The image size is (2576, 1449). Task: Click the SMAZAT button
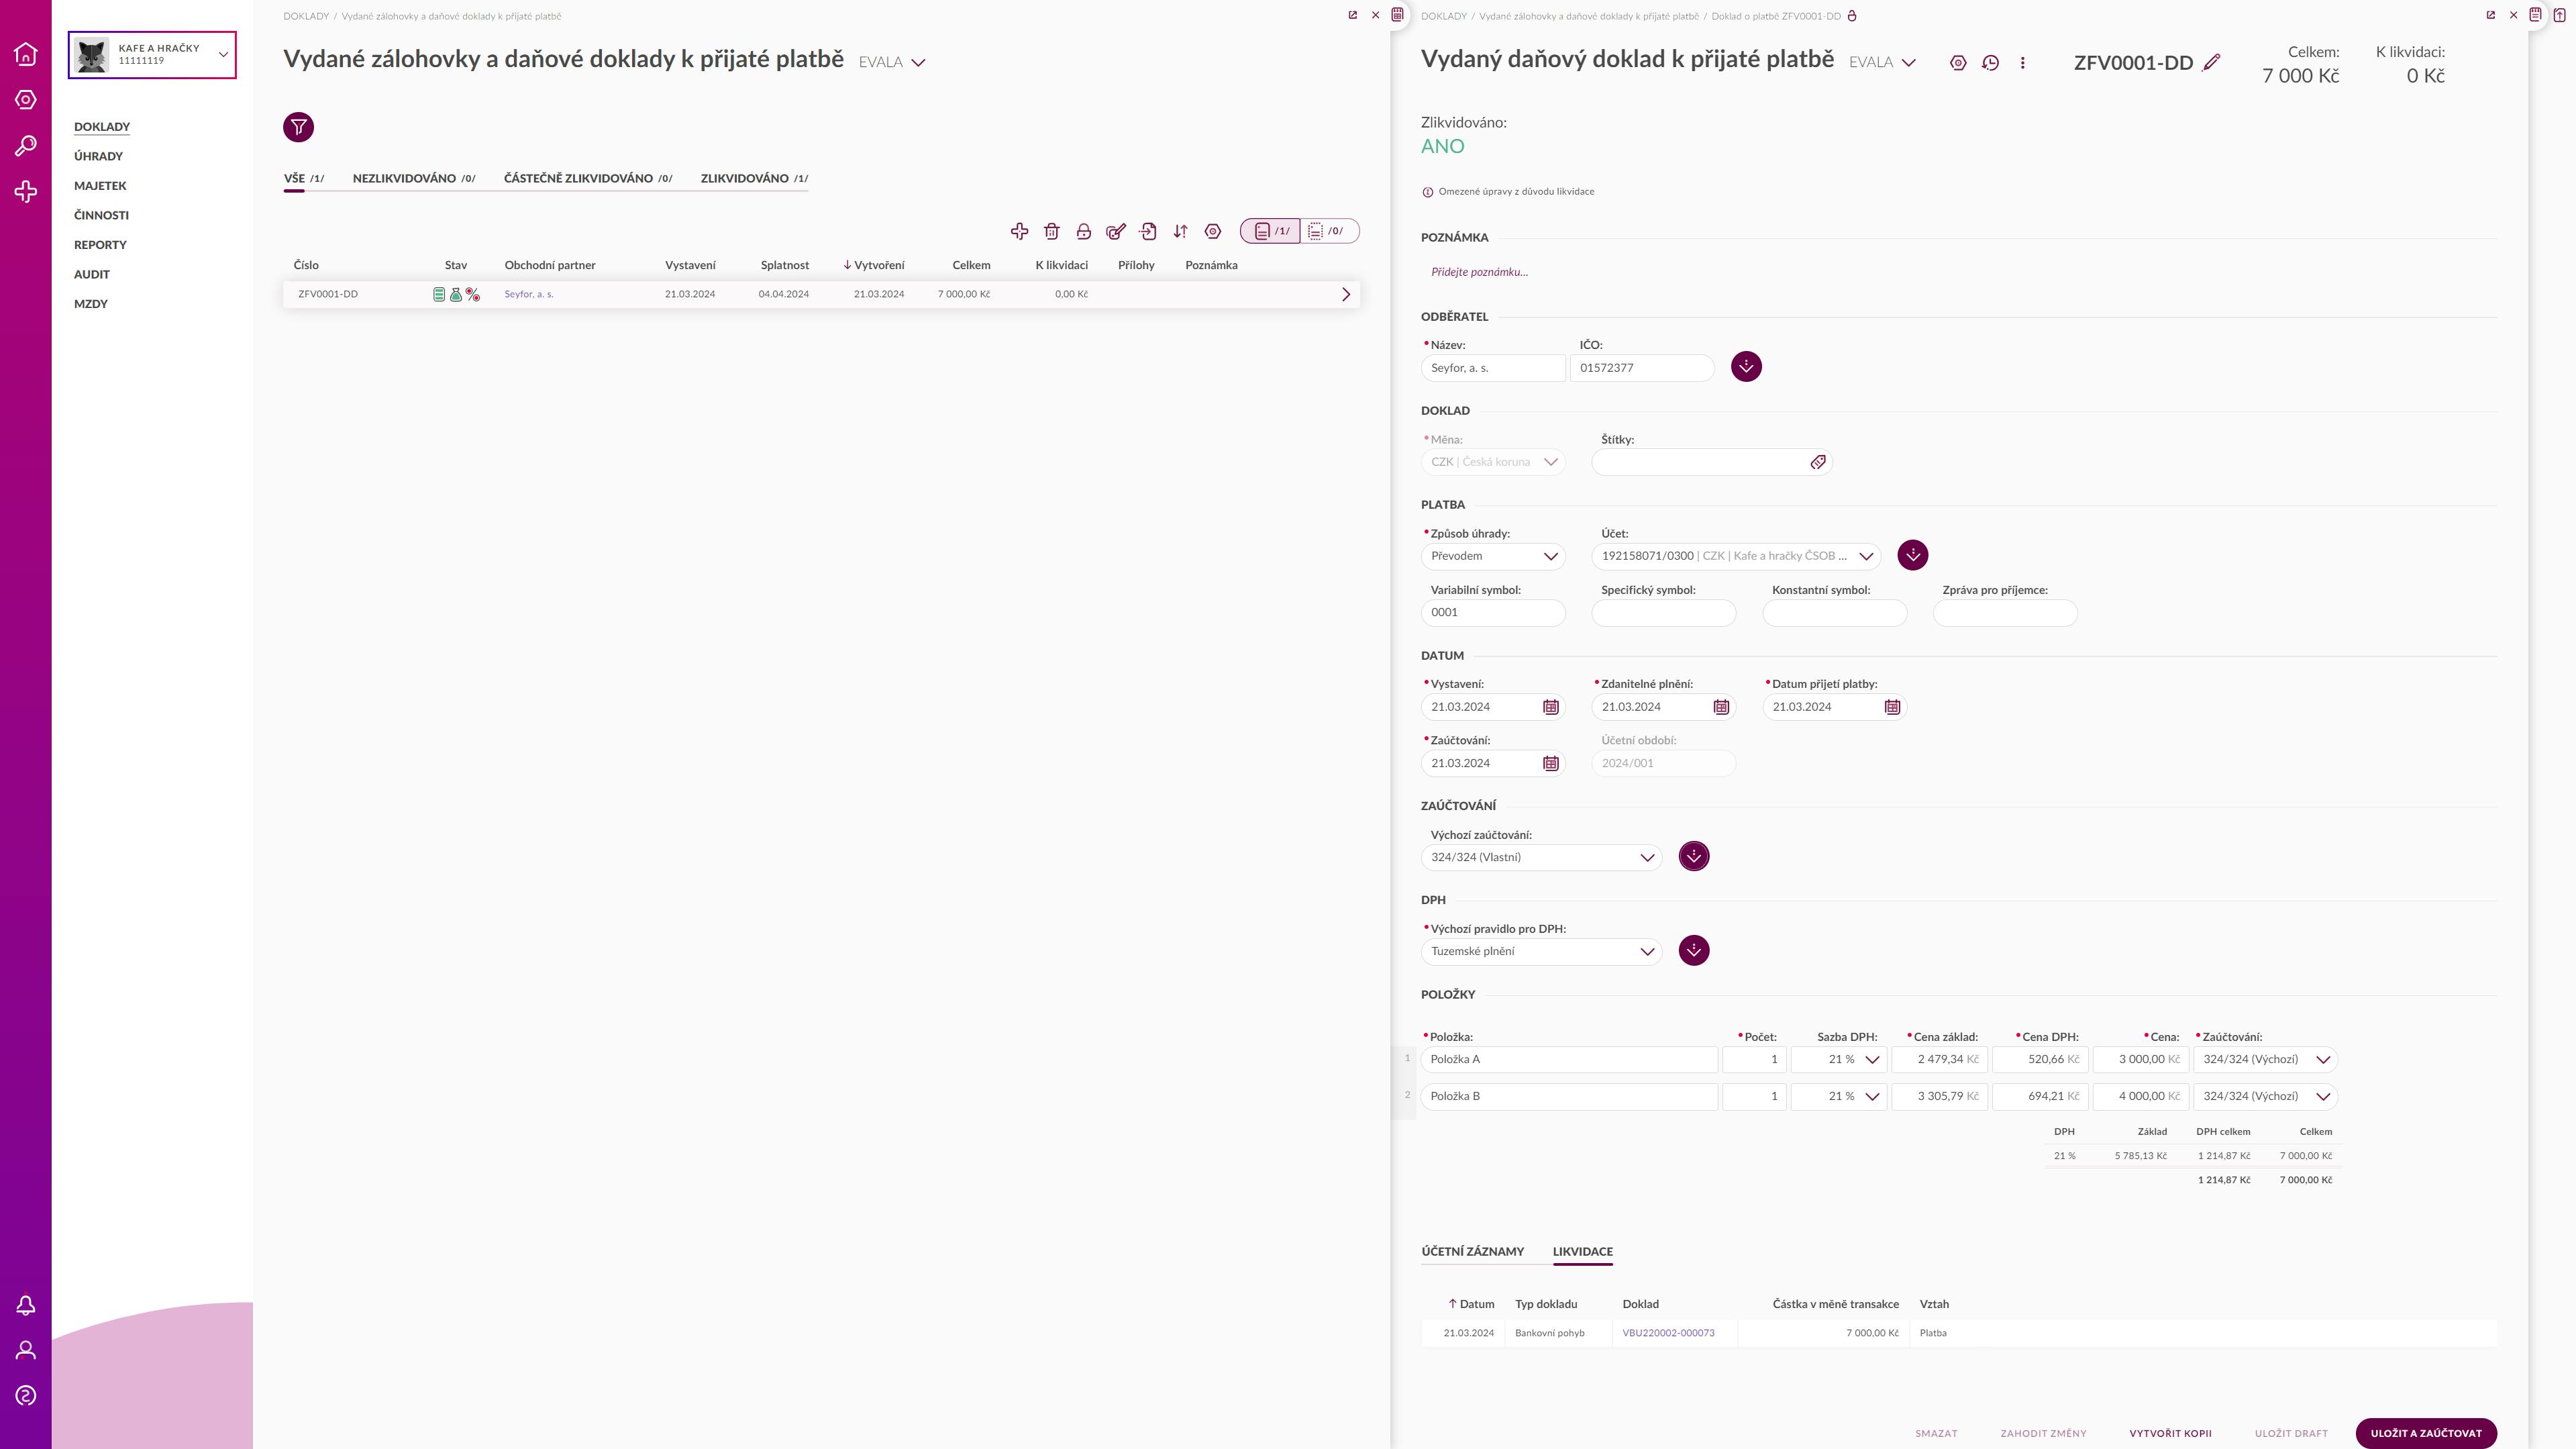1936,1433
